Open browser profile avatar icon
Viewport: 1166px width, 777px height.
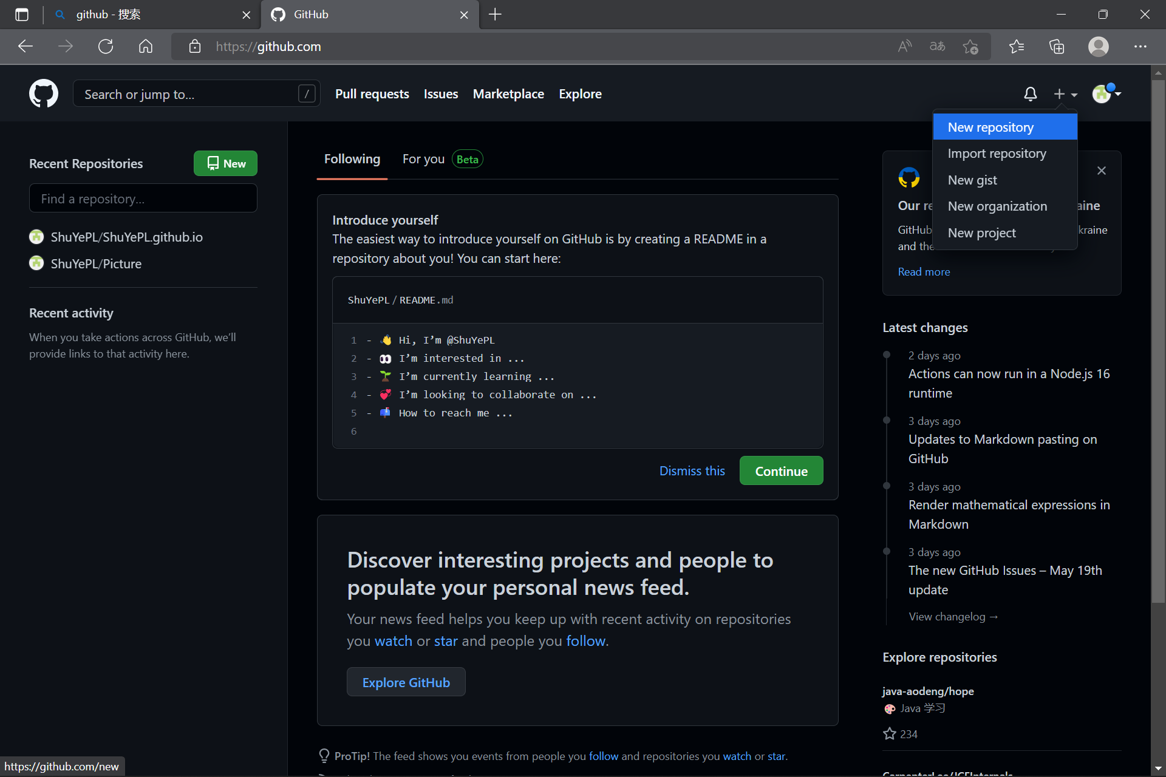click(1098, 47)
